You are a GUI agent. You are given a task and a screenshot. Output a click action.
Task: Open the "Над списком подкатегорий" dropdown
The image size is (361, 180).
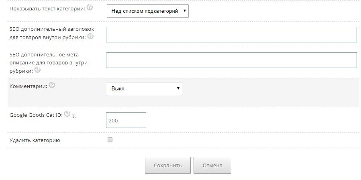click(x=147, y=11)
